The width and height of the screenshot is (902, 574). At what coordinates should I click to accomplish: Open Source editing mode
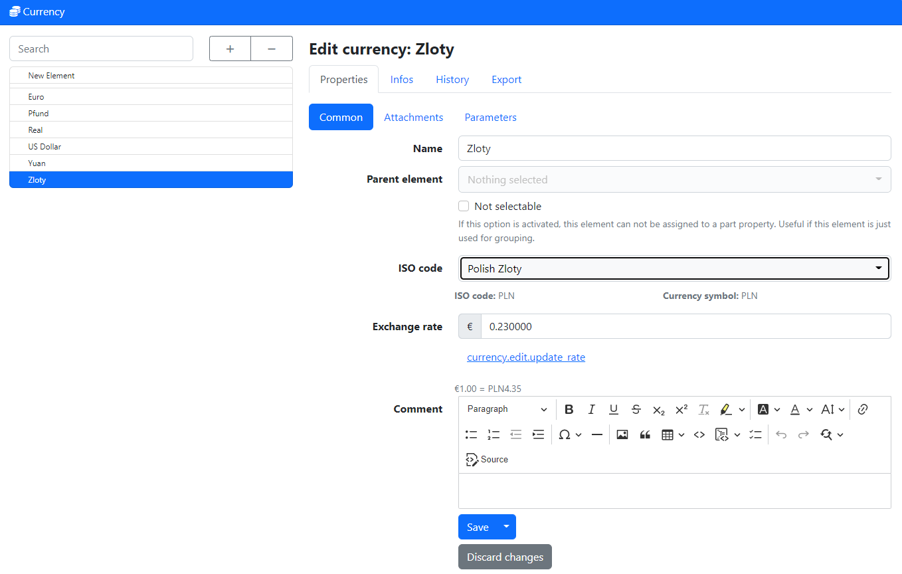click(487, 460)
